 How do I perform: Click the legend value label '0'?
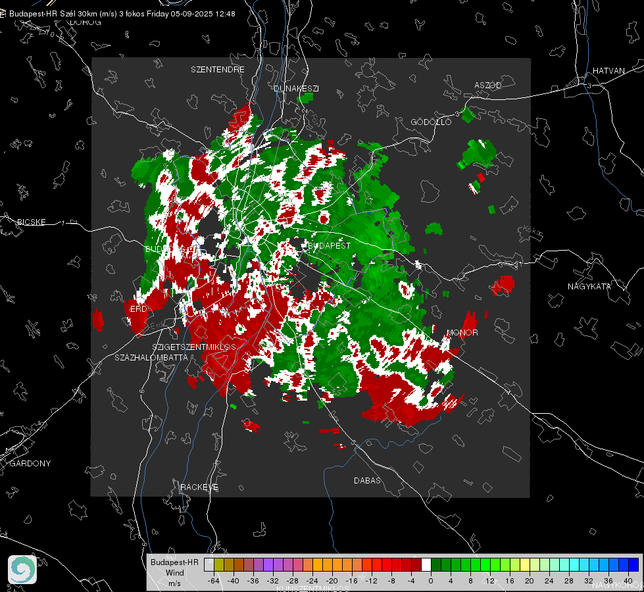tap(431, 581)
